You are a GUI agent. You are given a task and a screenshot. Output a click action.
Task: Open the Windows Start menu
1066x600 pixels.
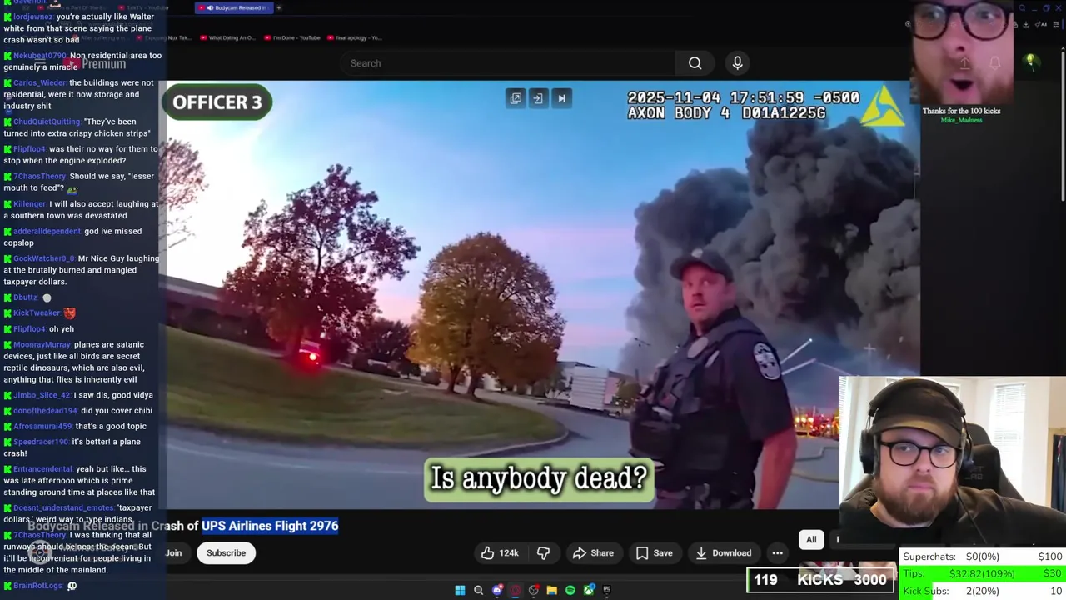460,590
